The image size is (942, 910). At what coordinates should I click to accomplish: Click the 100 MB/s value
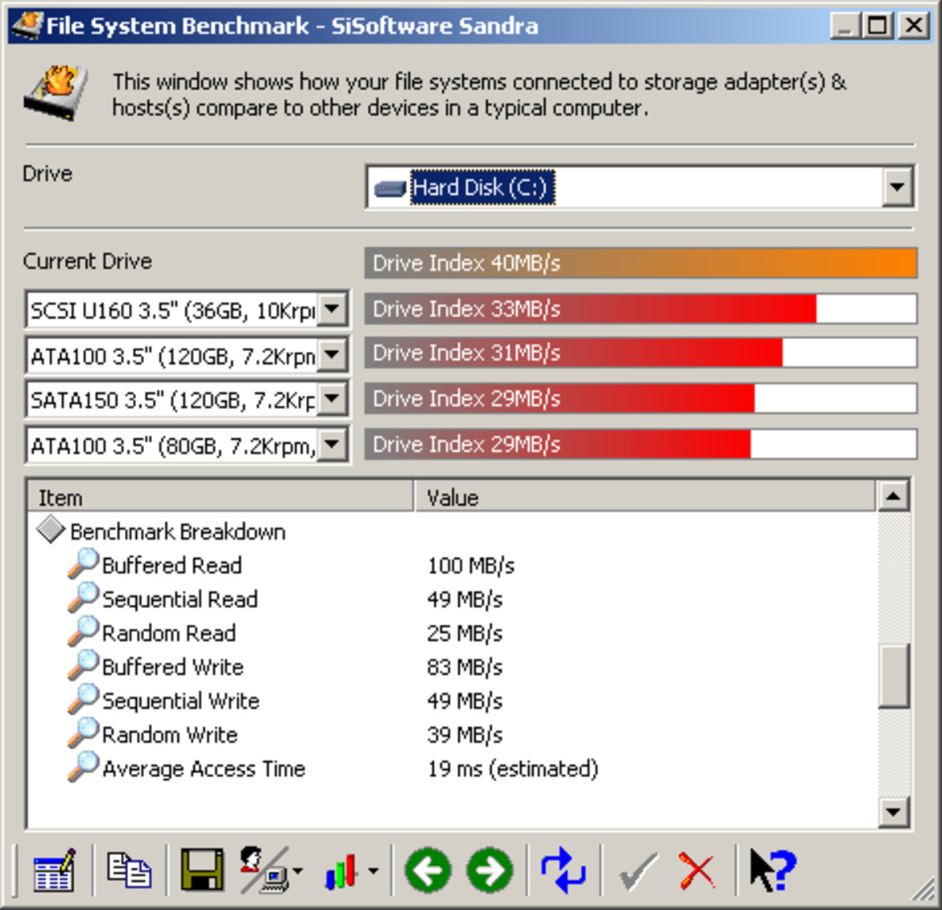coord(471,565)
